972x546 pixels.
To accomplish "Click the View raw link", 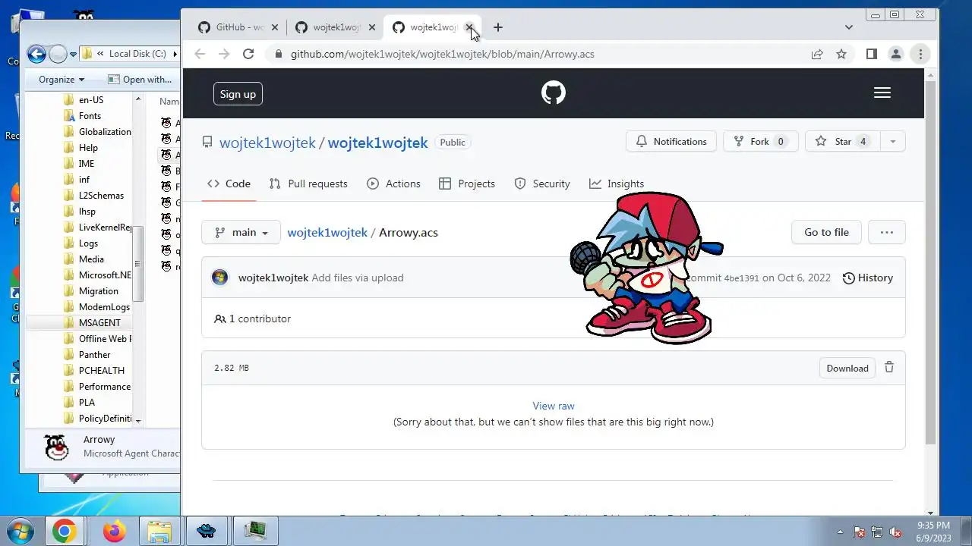I will pyautogui.click(x=554, y=406).
